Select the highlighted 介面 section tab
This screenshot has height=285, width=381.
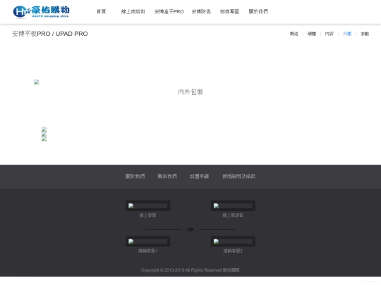point(347,34)
